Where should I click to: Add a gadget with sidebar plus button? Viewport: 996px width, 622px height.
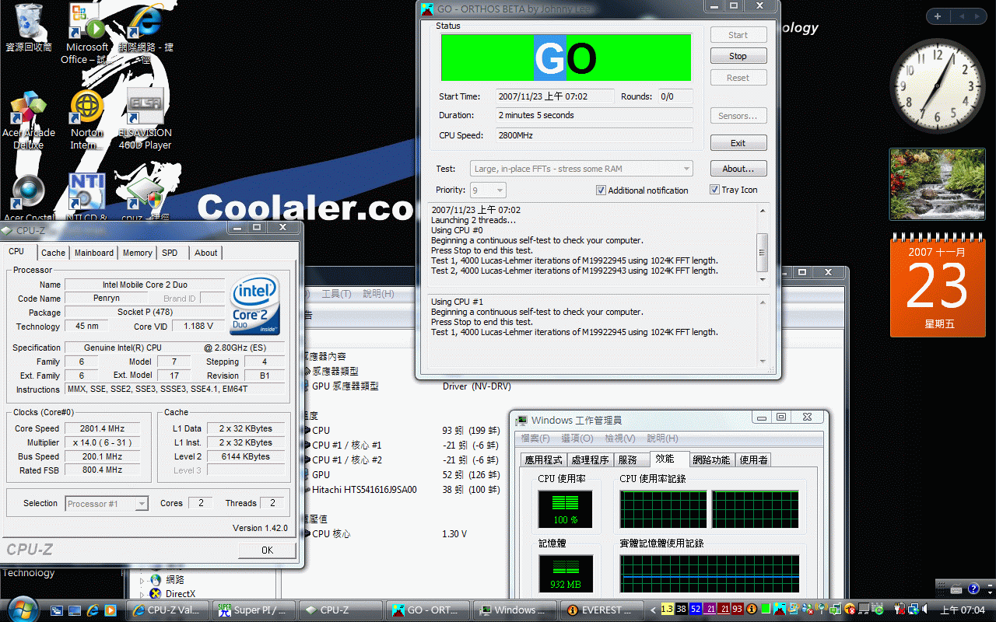click(938, 16)
